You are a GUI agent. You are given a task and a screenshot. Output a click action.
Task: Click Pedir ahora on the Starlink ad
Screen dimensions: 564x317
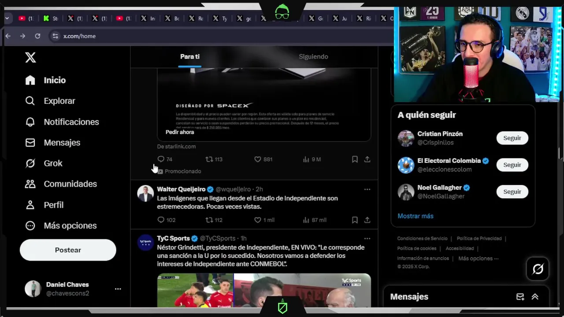(180, 132)
